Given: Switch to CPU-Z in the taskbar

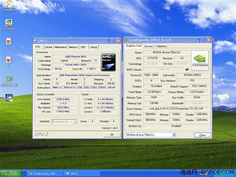Looking at the screenshot, I should tap(82, 174).
